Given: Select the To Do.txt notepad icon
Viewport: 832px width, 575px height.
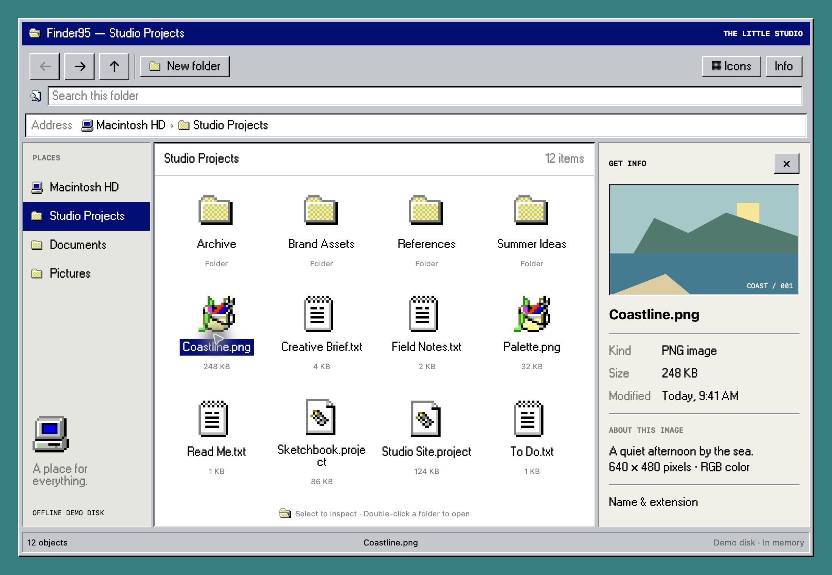Looking at the screenshot, I should pos(529,418).
